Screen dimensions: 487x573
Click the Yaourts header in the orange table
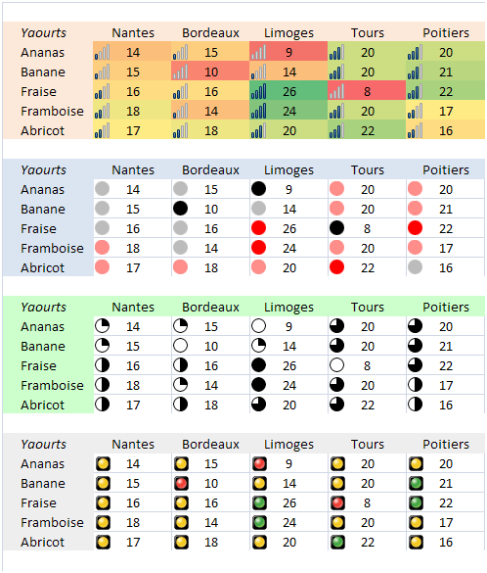click(x=43, y=33)
